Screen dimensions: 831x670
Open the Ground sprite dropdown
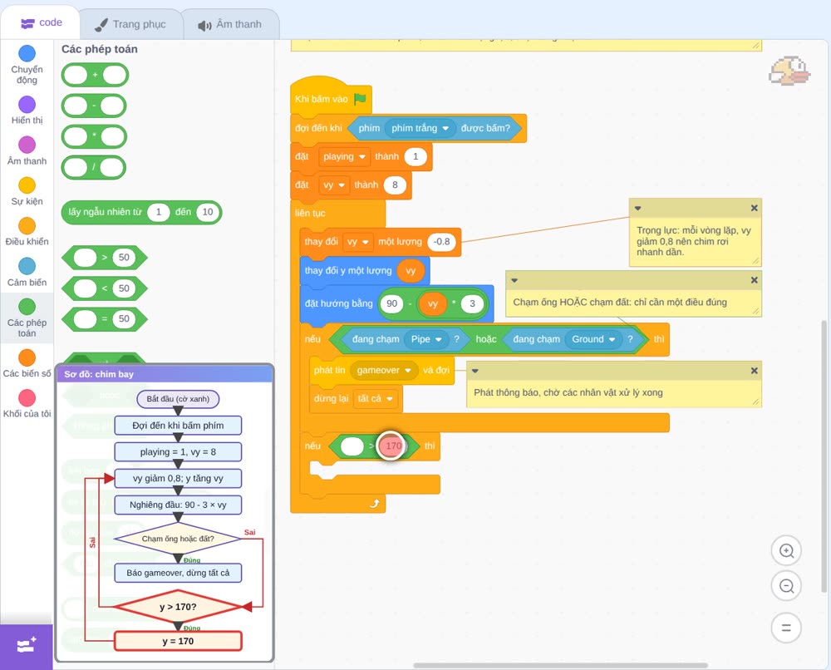593,339
